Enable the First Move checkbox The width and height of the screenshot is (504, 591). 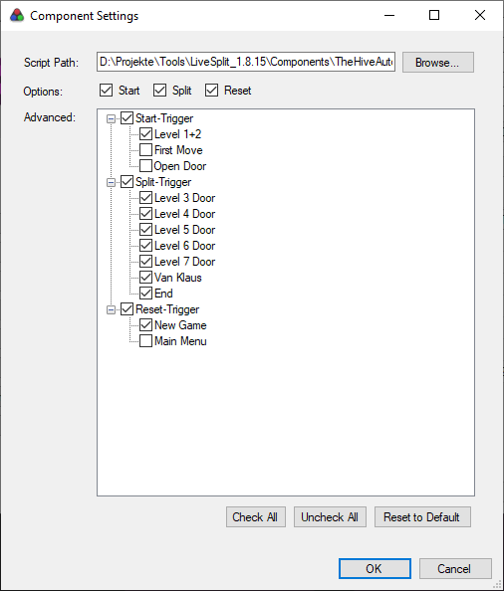pyautogui.click(x=146, y=150)
